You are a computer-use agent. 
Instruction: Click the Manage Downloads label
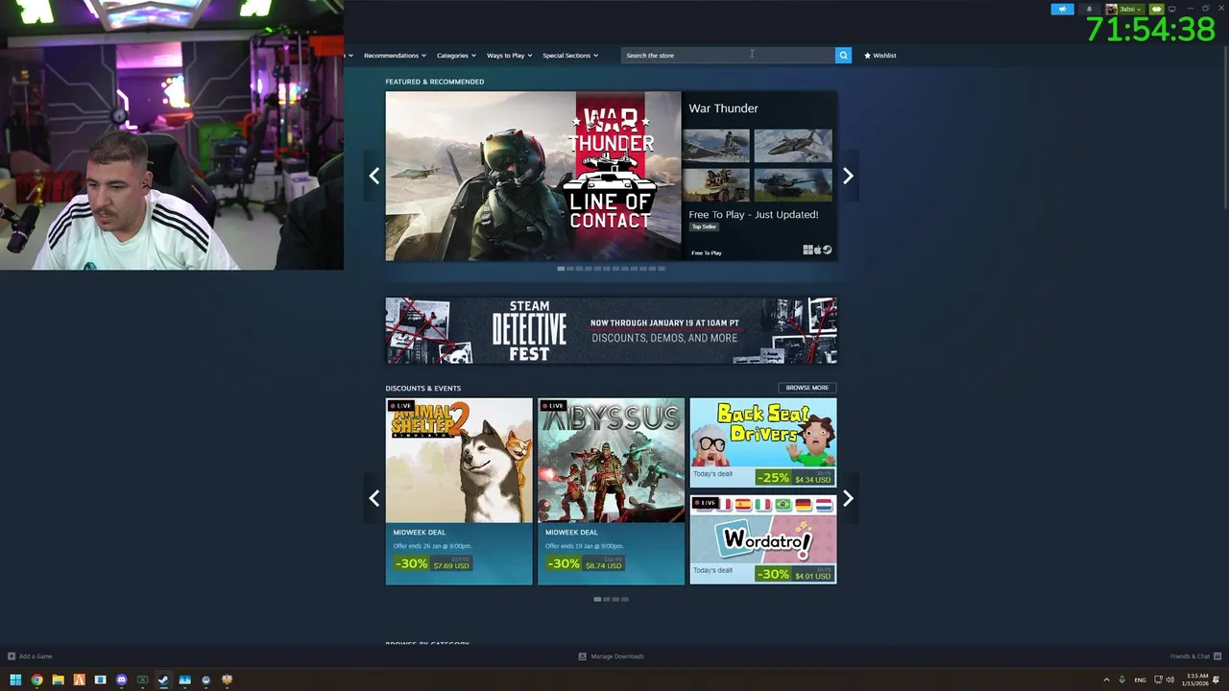[617, 656]
